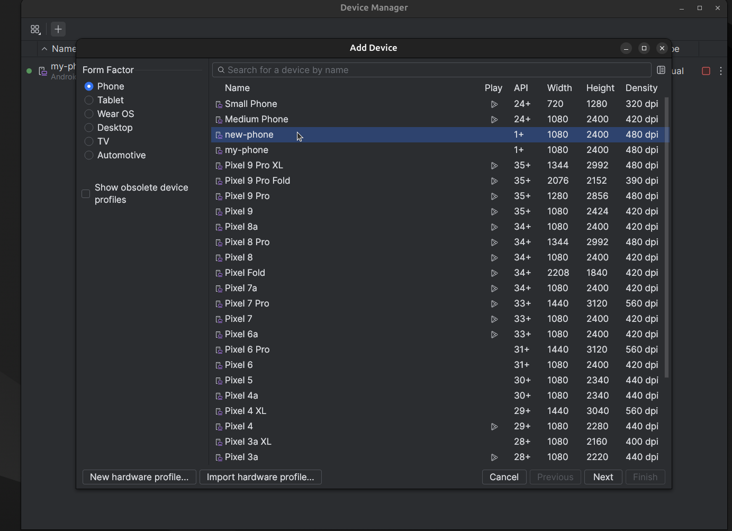Screen dimensions: 732x531
Task: Click Play Store icon on Medium Phone row
Action: 494,120
